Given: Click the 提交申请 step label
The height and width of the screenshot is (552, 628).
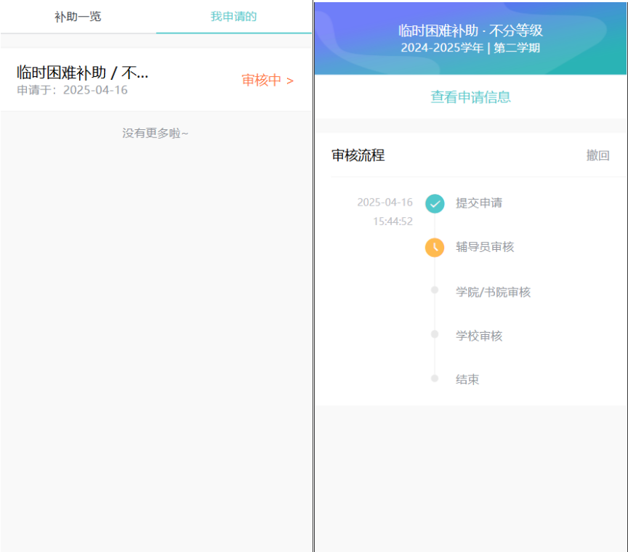Looking at the screenshot, I should click(x=478, y=203).
